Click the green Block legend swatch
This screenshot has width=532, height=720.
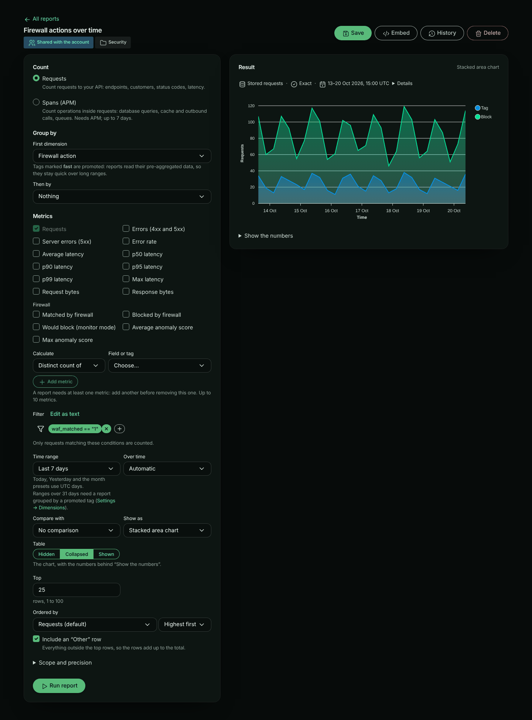coord(478,117)
